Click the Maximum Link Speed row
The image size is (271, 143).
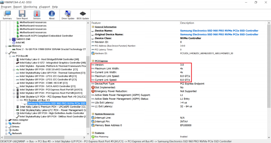[x=141, y=76]
